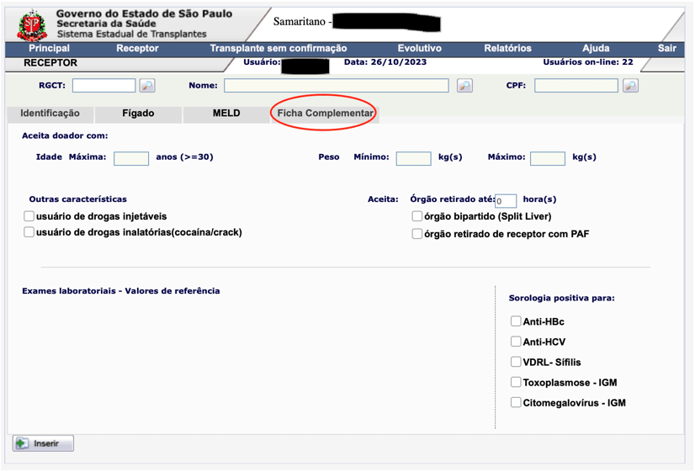This screenshot has width=695, height=472.
Task: Click the Idade Máxima input field
Action: 131,158
